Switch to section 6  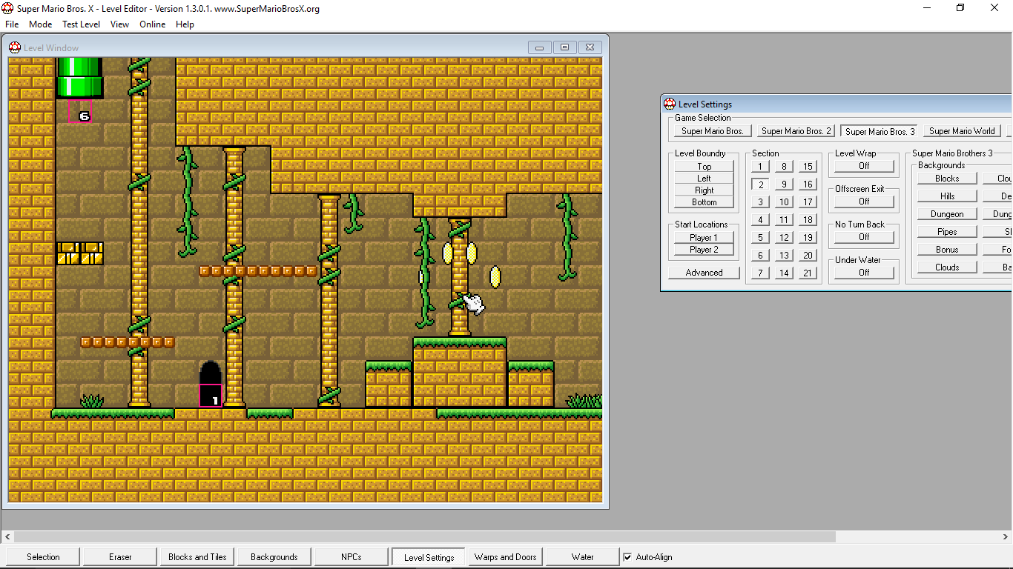(x=760, y=256)
